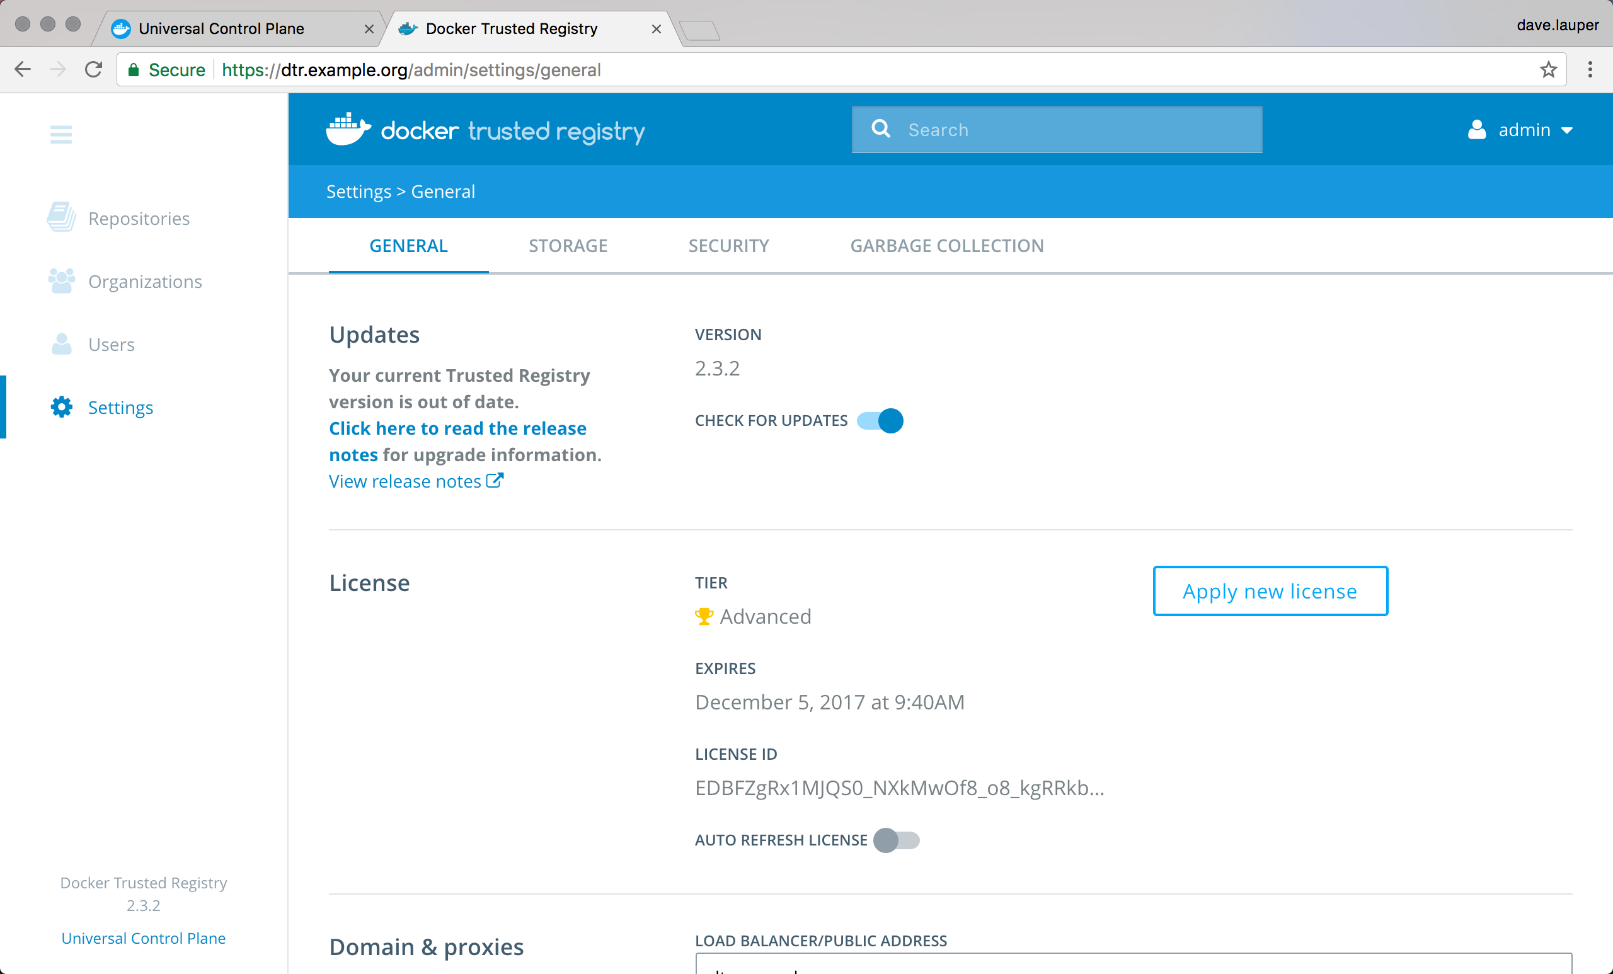The height and width of the screenshot is (974, 1613).
Task: Collapse the sidebar with hamburger icon
Action: [61, 134]
